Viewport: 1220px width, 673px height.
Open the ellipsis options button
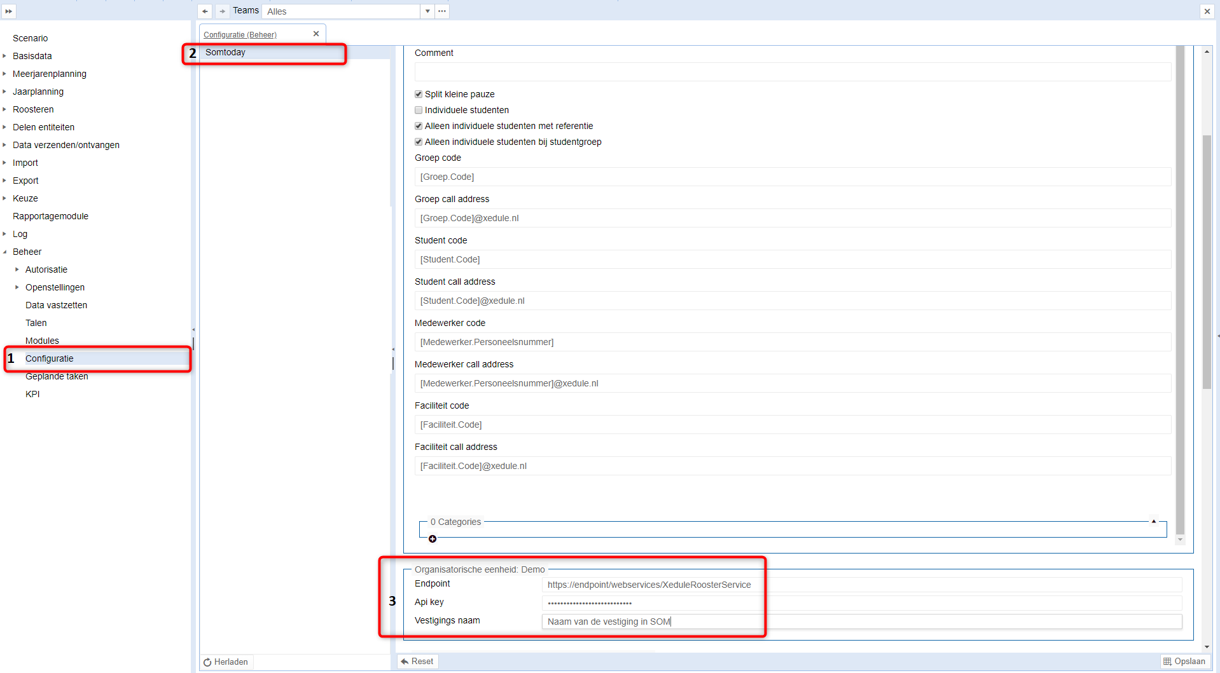click(442, 11)
